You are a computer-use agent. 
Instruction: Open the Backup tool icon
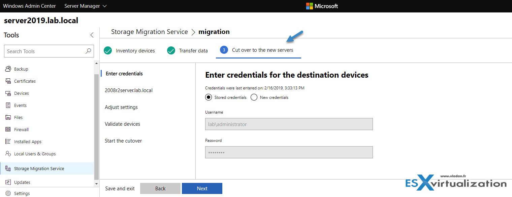pyautogui.click(x=8, y=69)
